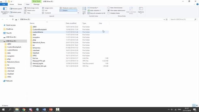This screenshot has height=112, width=199.
Task: Open the Options button
Action: (x=141, y=11)
